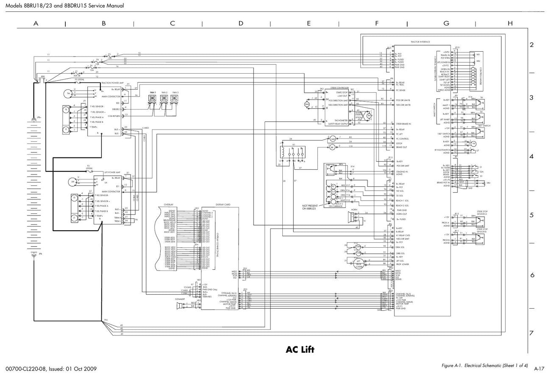
Task: Click the "ON CARRIAGE" label
Action: 336,206
